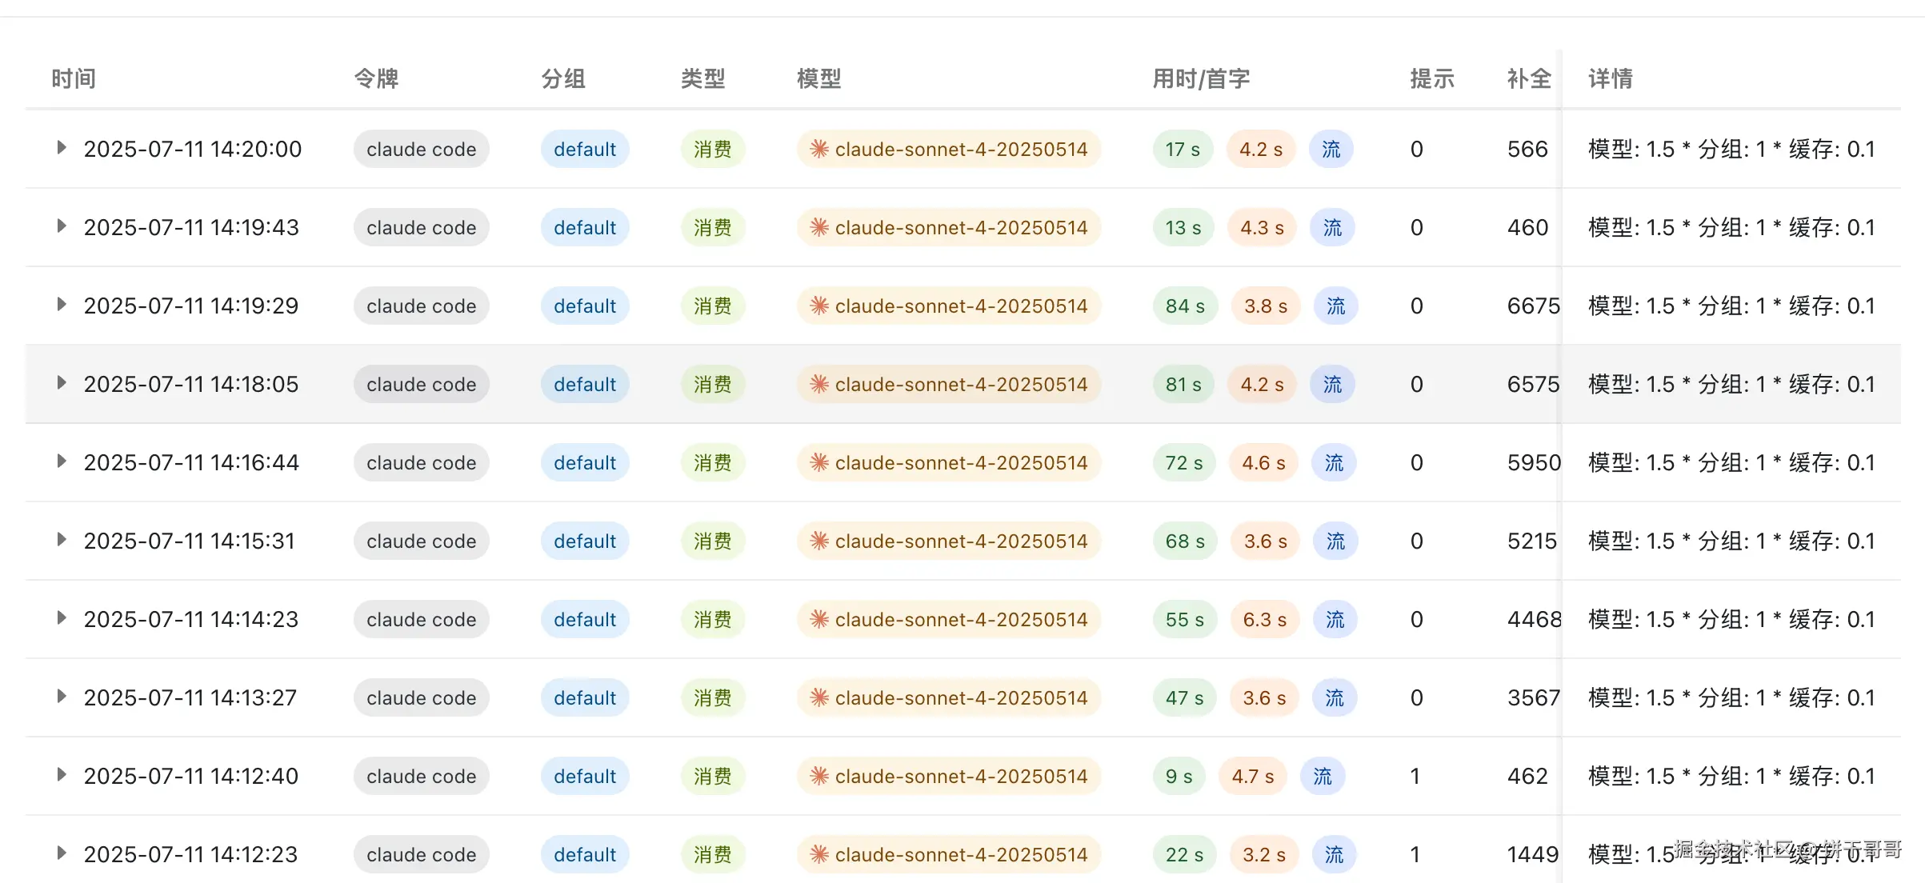The width and height of the screenshot is (1925, 883).
Task: Click the 流 stream badge on 14:15:31 row
Action: point(1335,541)
